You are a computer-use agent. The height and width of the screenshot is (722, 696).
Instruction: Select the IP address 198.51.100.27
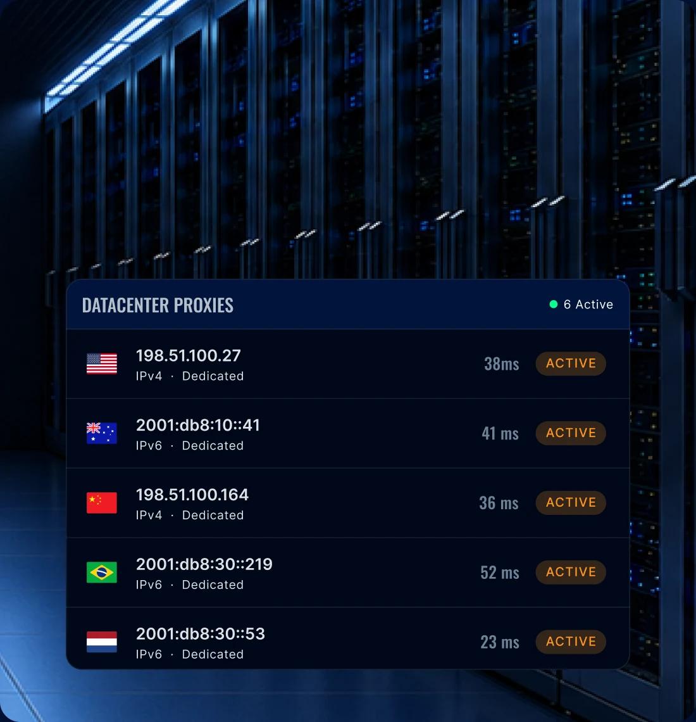pyautogui.click(x=188, y=355)
